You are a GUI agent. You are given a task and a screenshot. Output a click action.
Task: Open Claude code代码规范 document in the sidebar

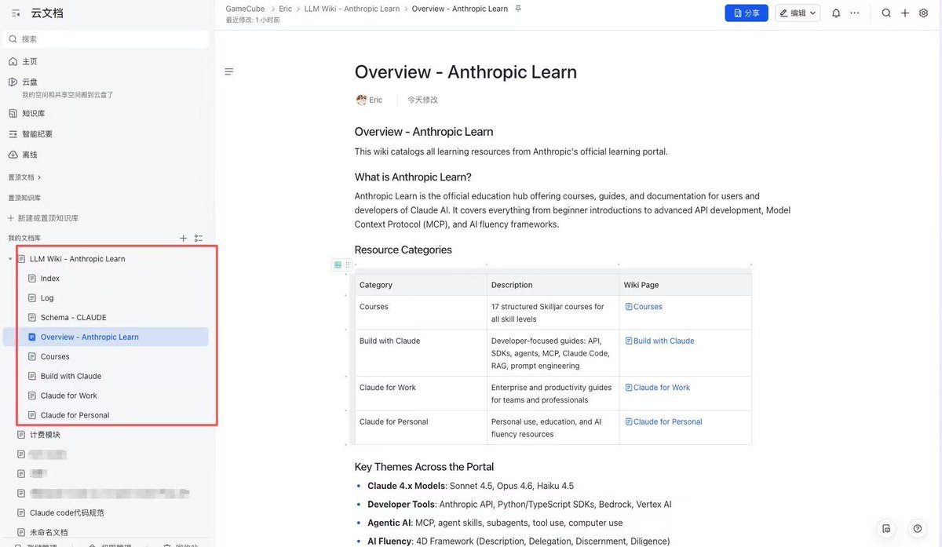coord(67,512)
